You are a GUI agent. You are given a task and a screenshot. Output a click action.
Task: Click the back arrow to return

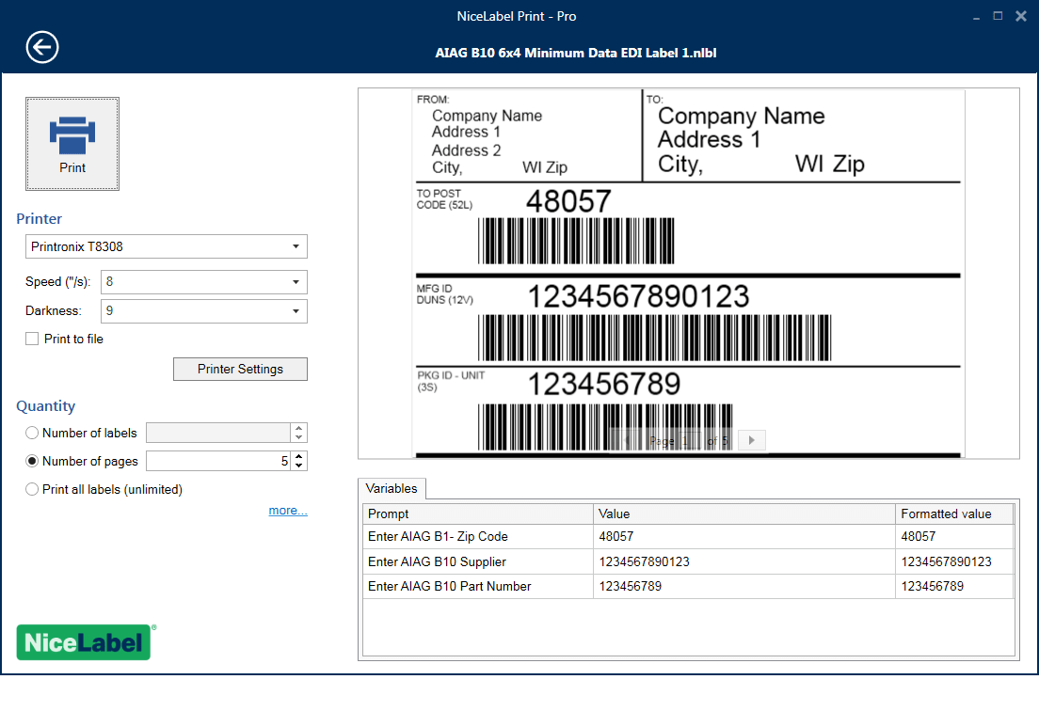41,46
